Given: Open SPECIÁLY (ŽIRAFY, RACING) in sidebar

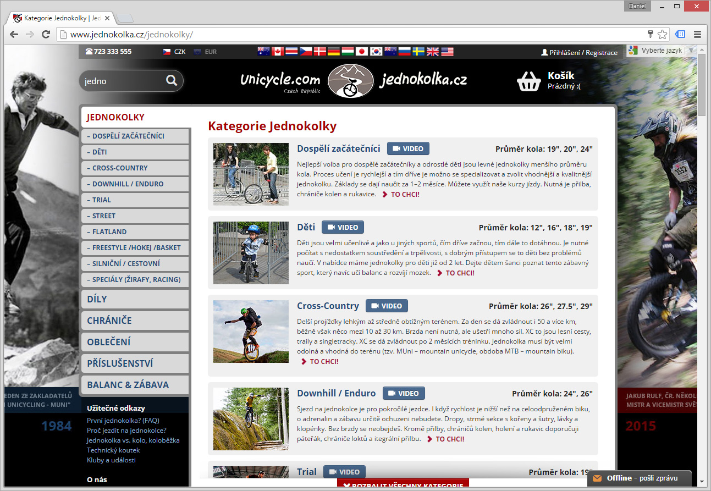Looking at the screenshot, I should coord(135,280).
